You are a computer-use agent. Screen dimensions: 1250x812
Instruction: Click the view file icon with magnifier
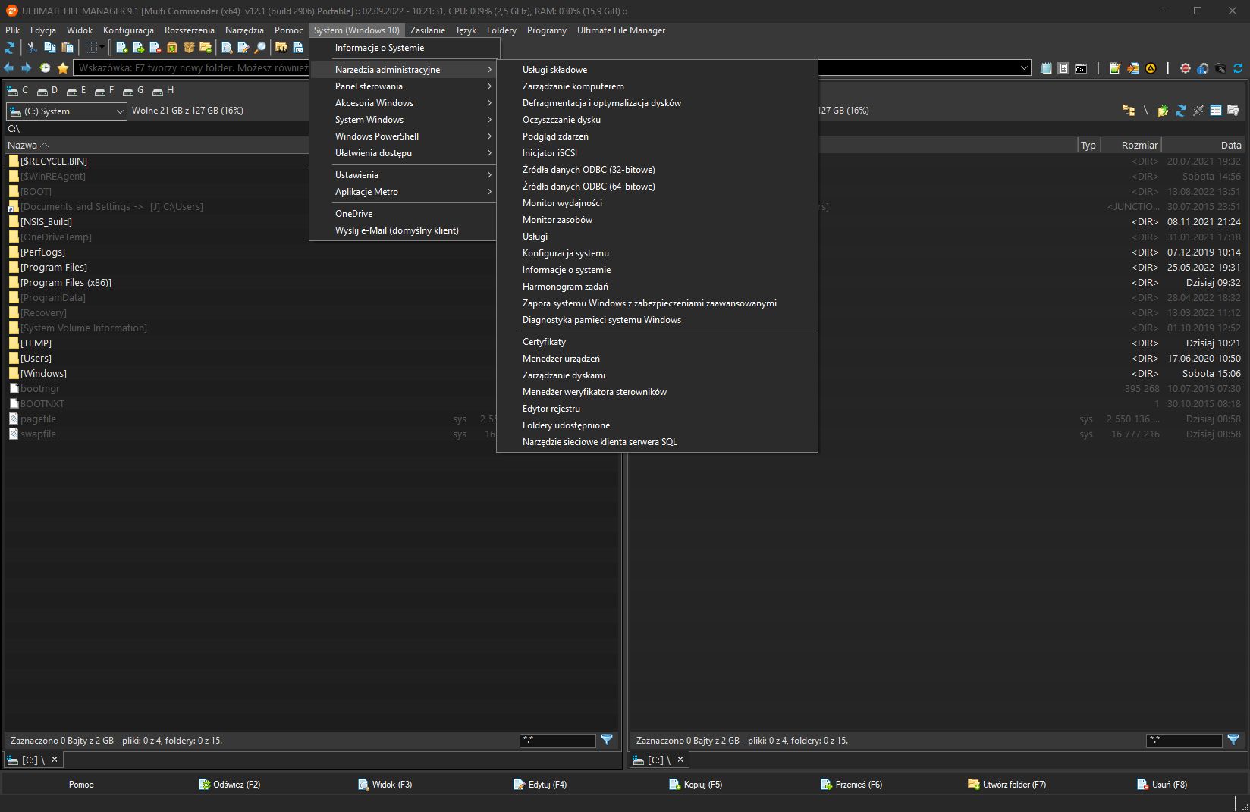(227, 48)
